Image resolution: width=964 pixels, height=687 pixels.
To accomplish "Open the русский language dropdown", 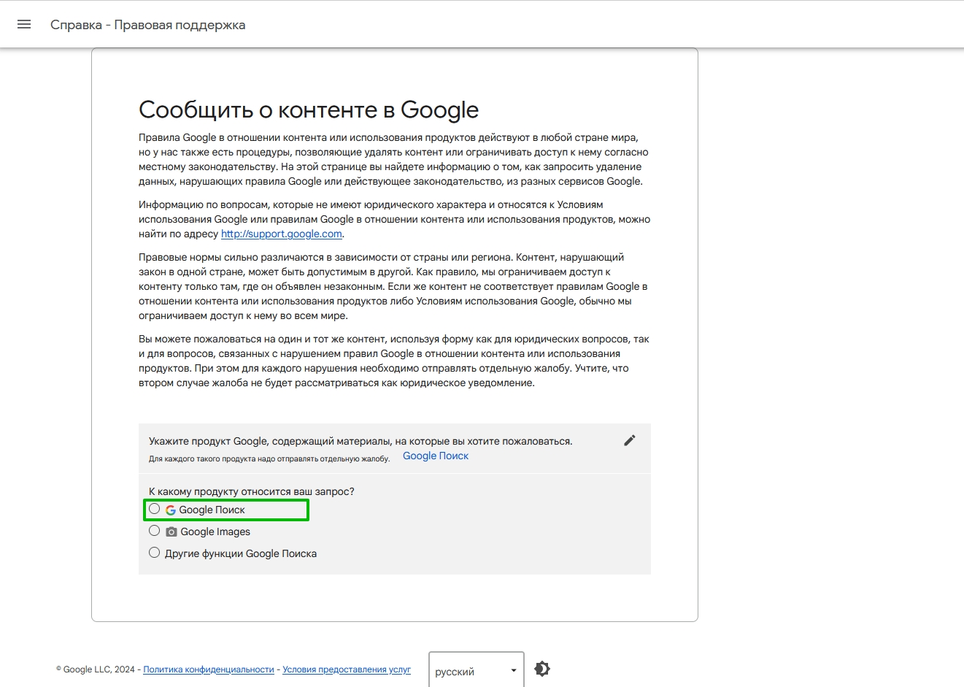I will (467, 671).
